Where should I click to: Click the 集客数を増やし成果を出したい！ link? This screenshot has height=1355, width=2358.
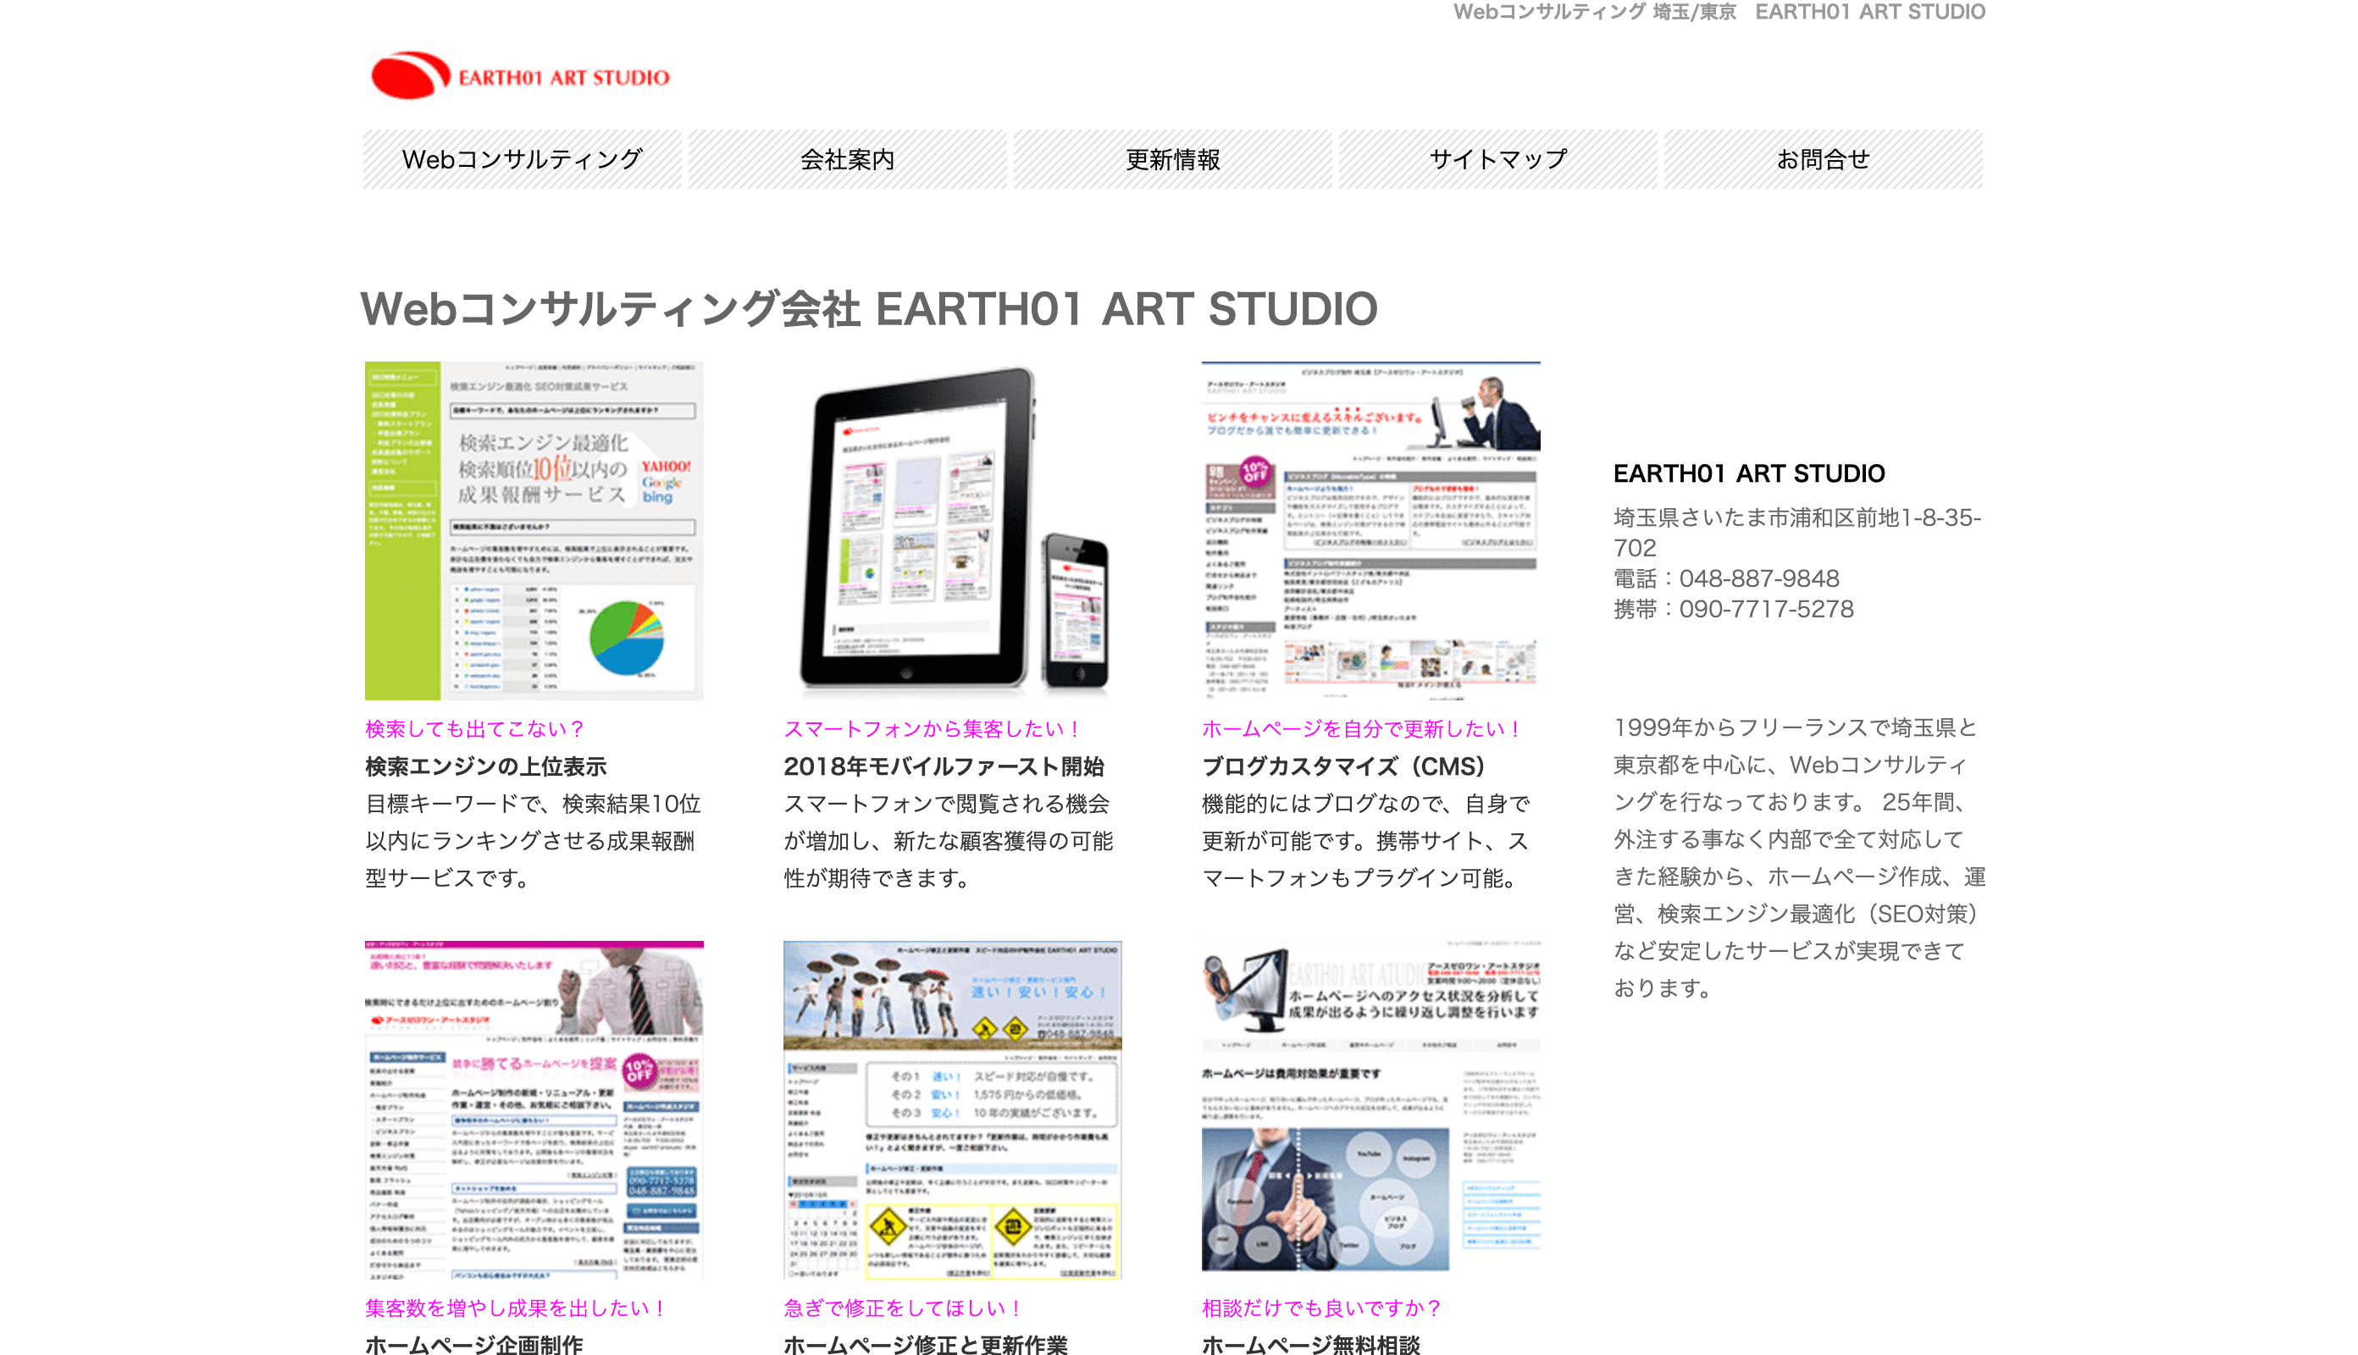point(516,1308)
